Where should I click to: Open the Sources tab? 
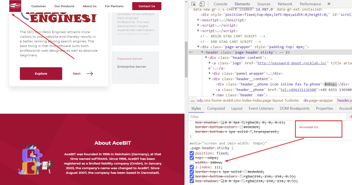point(264,4)
